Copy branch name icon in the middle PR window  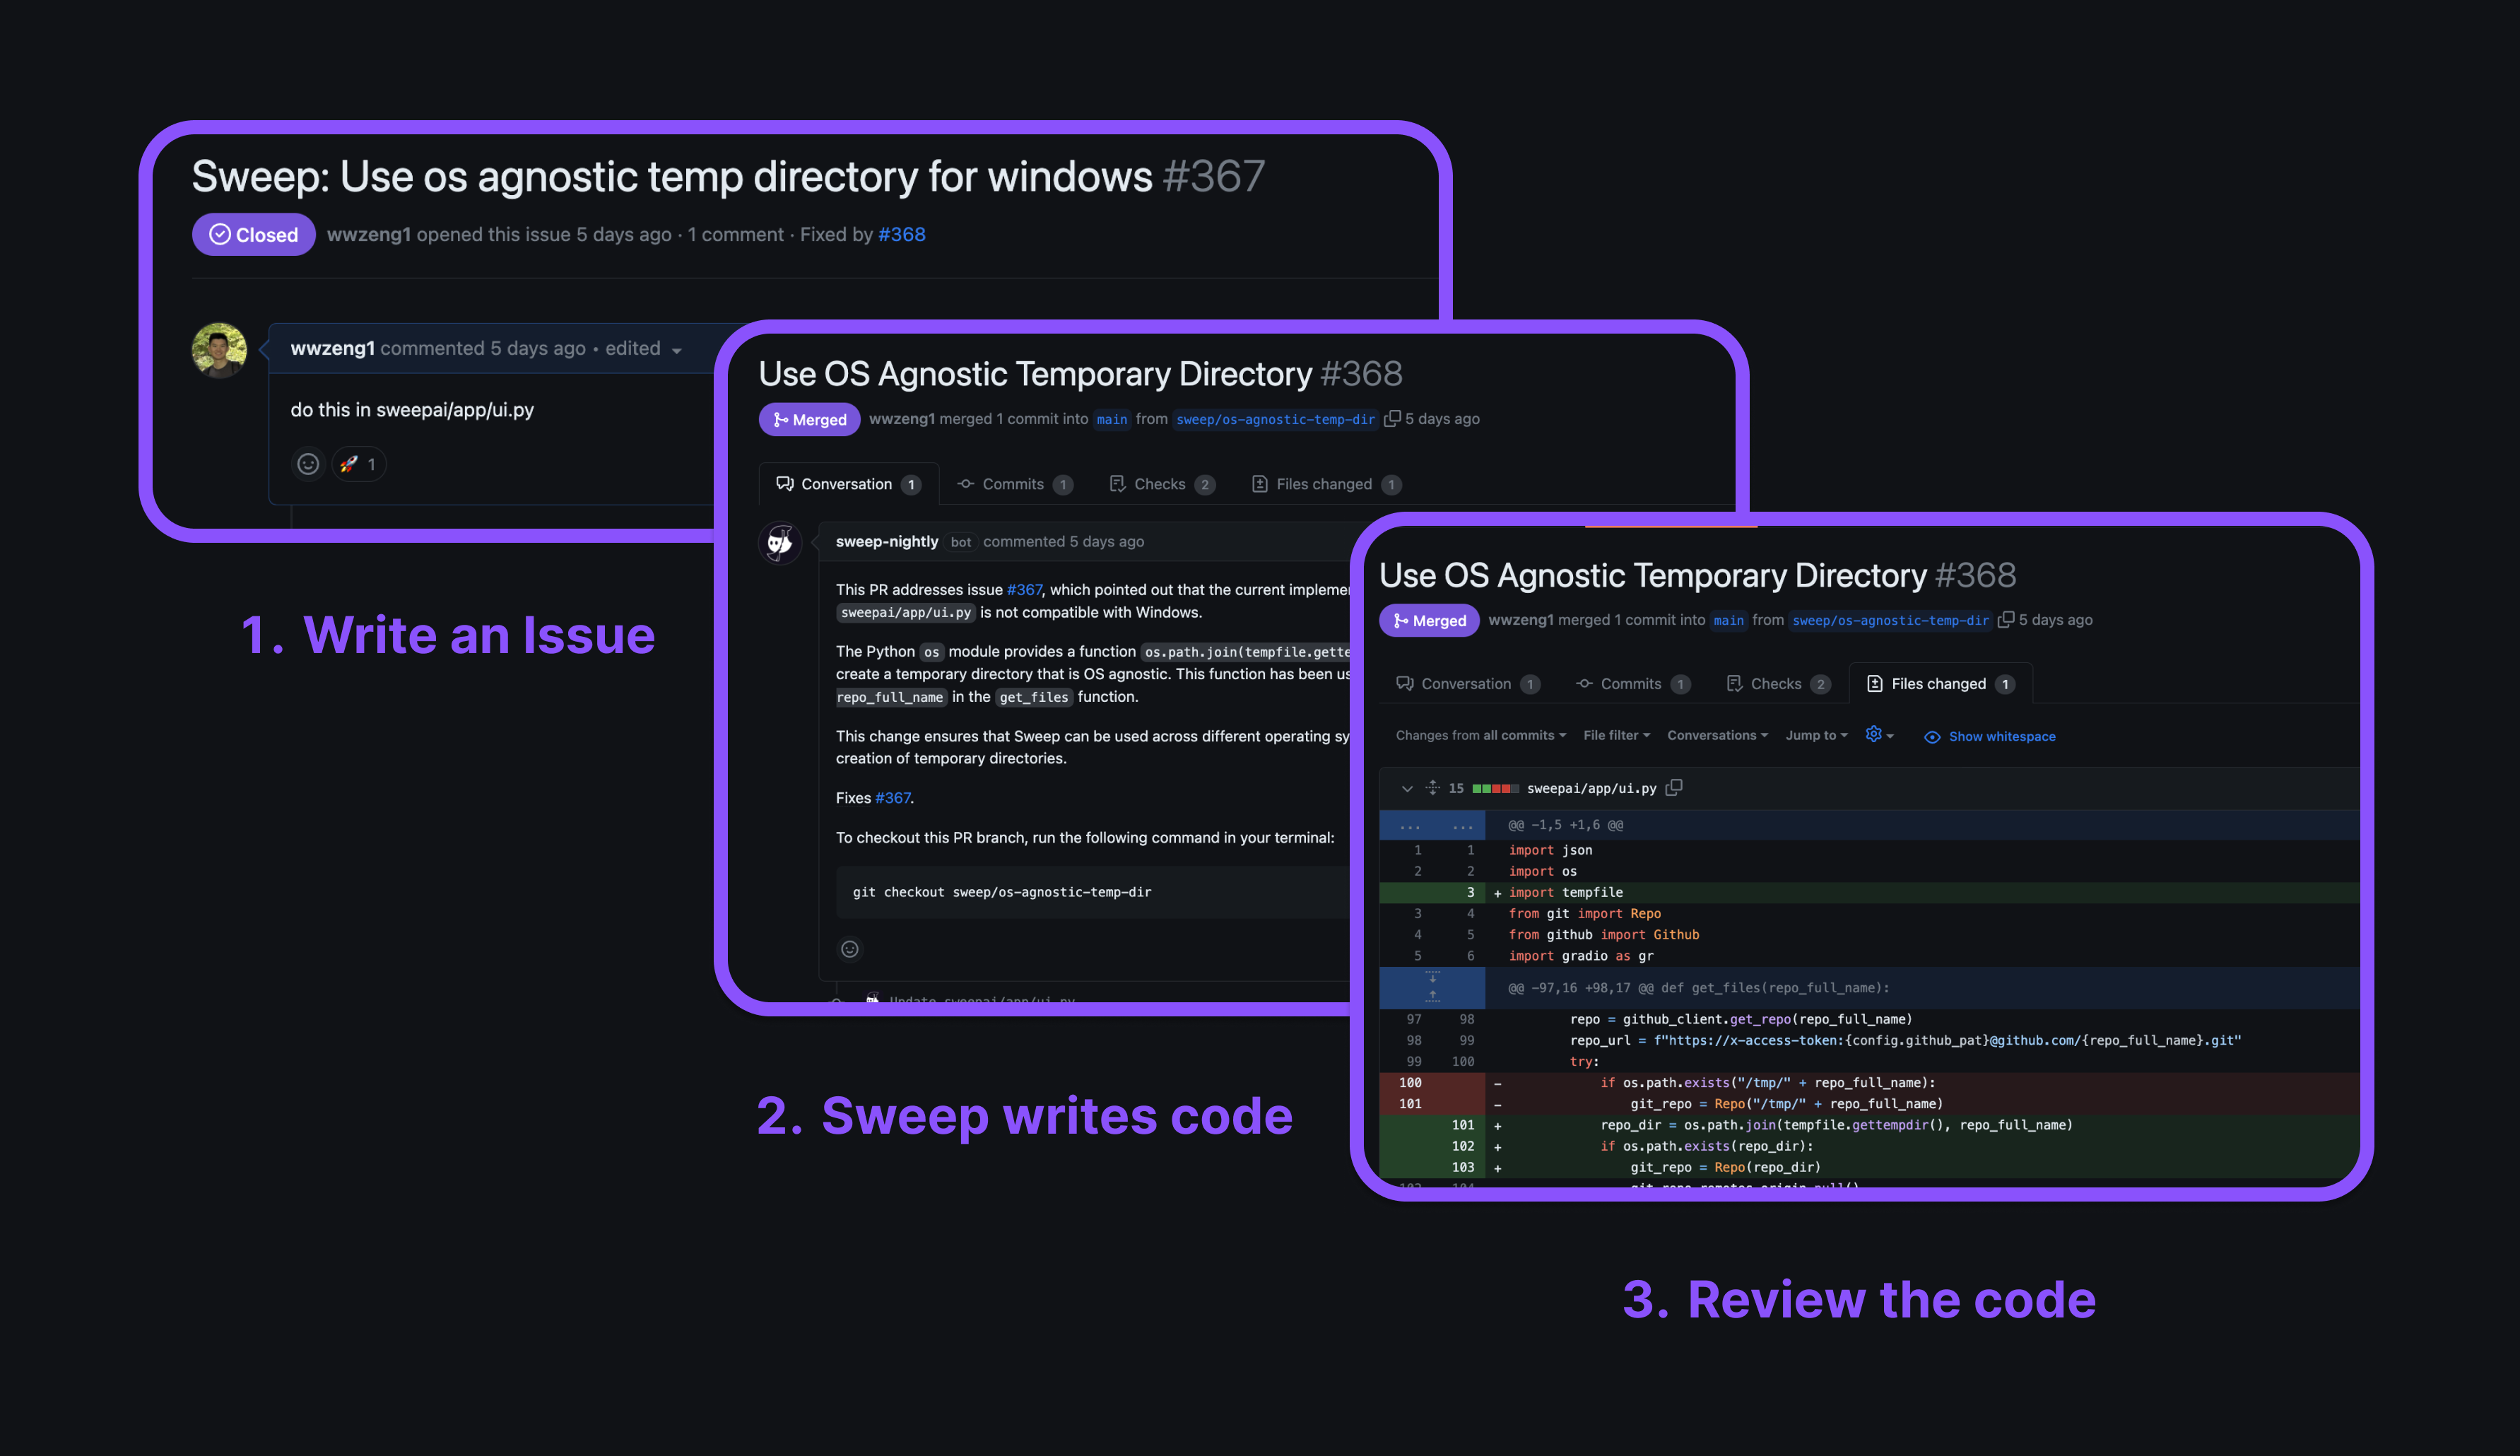point(1391,418)
